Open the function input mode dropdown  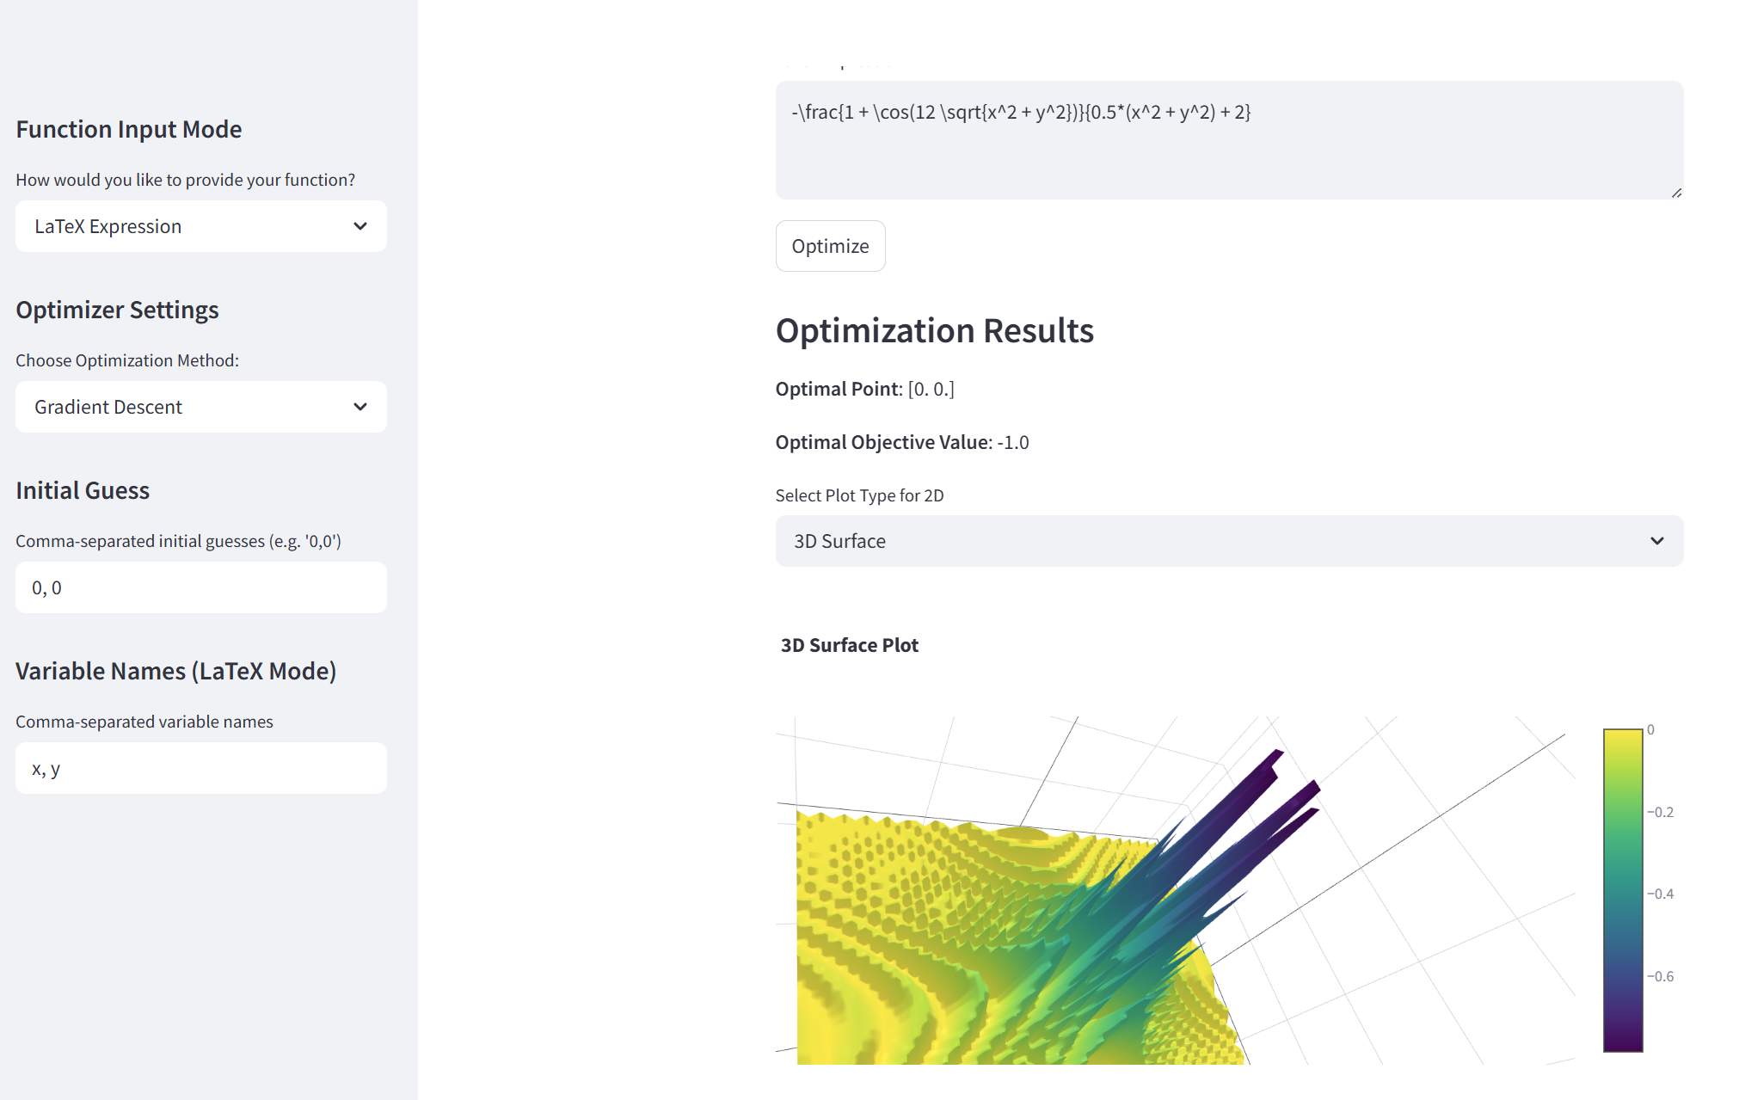tap(201, 226)
